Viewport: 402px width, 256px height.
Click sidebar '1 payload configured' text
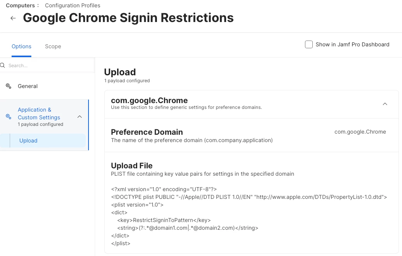coord(41,124)
